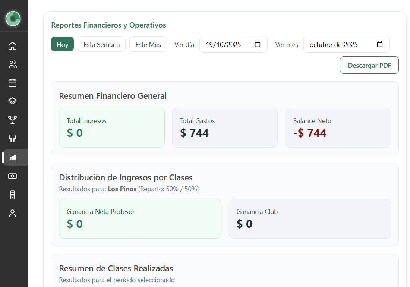Click the green club logo in sidebar
Viewport: 410px width, 287px height.
(13, 18)
